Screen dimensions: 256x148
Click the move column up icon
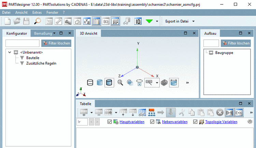tap(123, 112)
